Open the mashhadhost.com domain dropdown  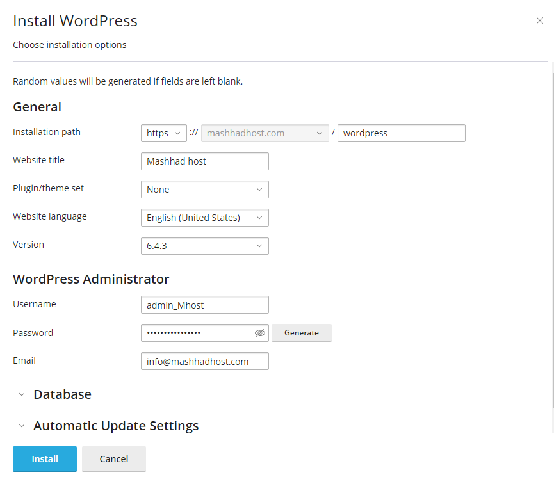[265, 133]
